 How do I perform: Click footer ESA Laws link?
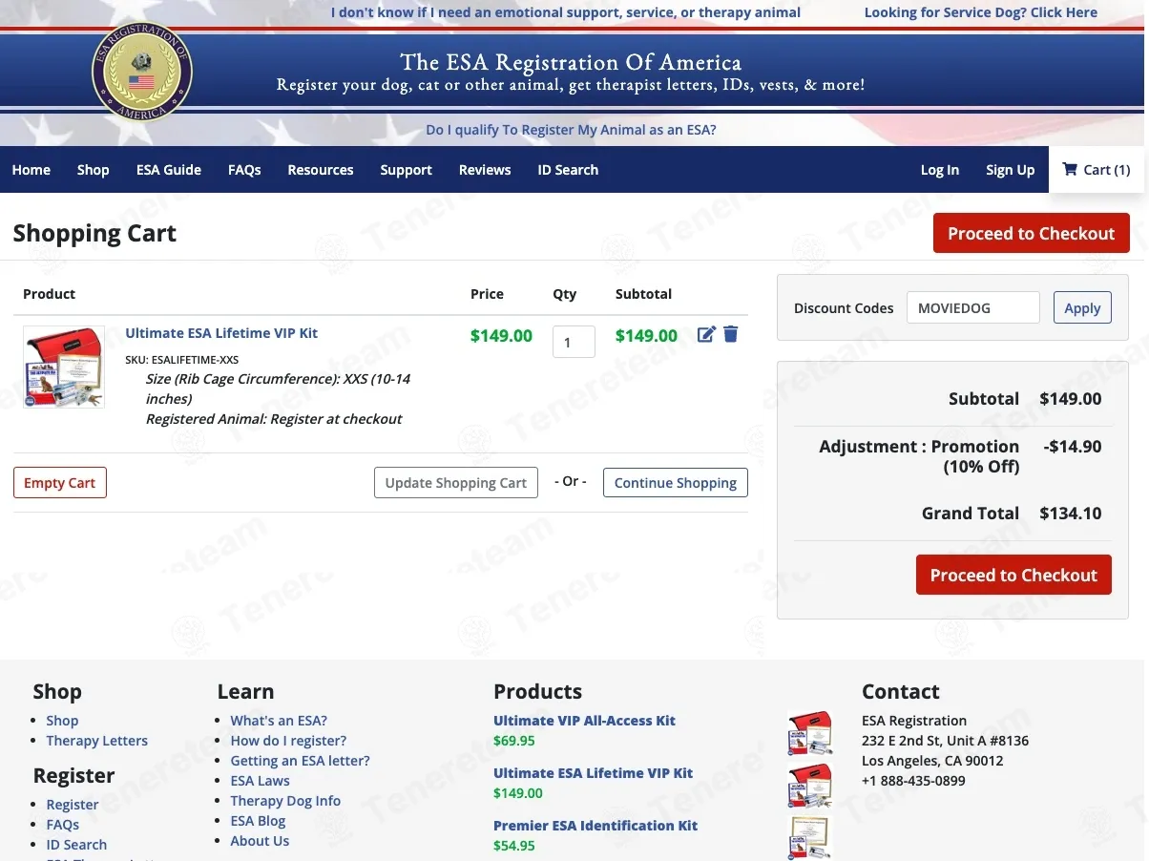click(260, 781)
